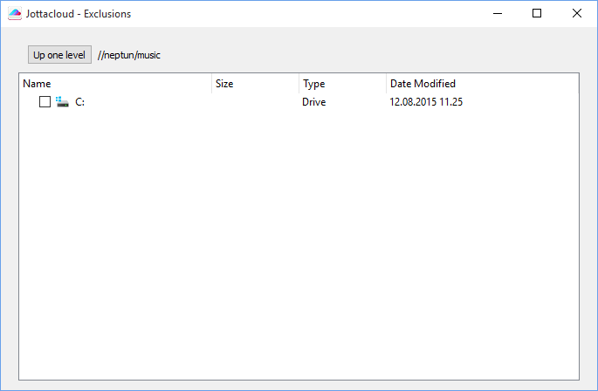The width and height of the screenshot is (598, 391).
Task: Tick the checkbox next to C: drive
Action: pyautogui.click(x=45, y=102)
